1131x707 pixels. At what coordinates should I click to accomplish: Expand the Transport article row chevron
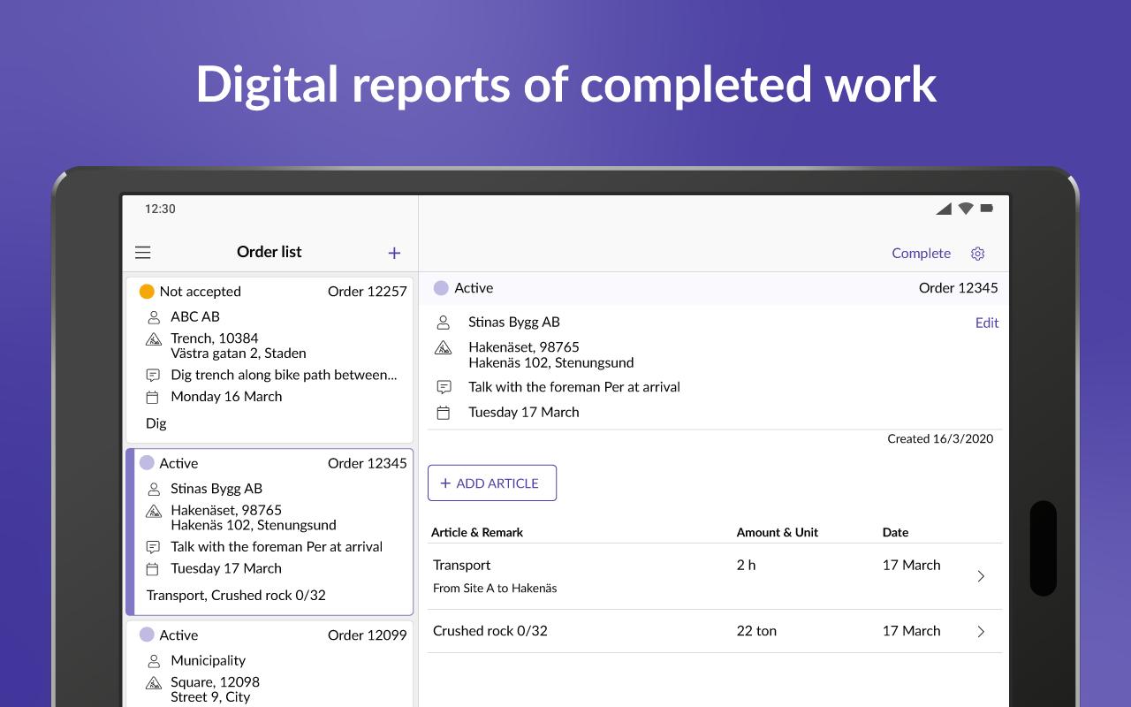pos(981,576)
